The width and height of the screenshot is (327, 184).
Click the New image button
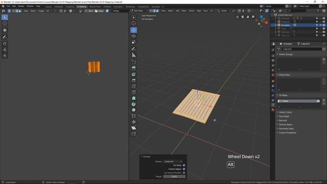pyautogui.click(x=89, y=11)
